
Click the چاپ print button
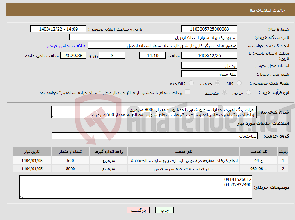tap(164, 210)
